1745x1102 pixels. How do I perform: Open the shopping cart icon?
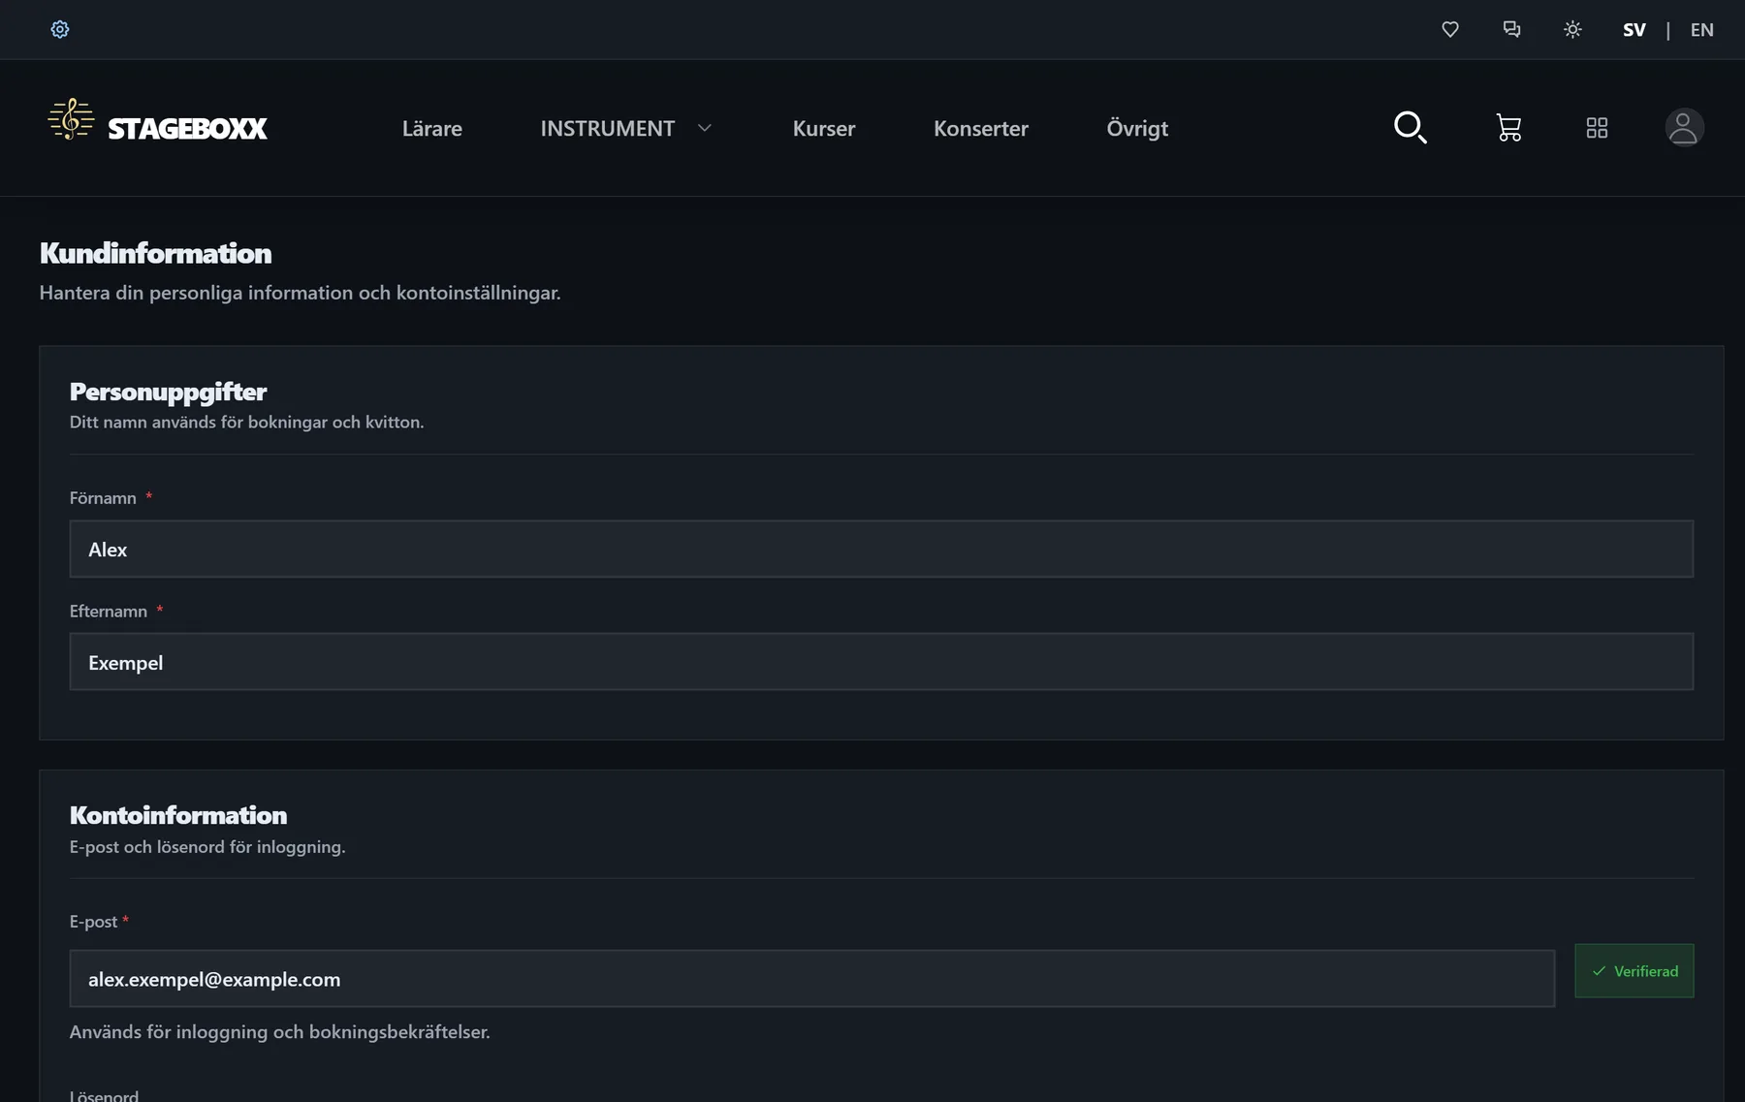tap(1508, 128)
